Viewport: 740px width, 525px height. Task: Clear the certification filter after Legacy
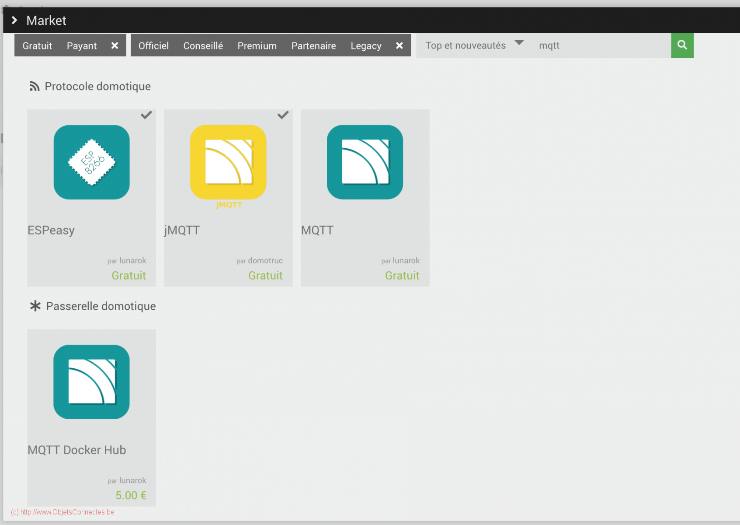coord(399,45)
